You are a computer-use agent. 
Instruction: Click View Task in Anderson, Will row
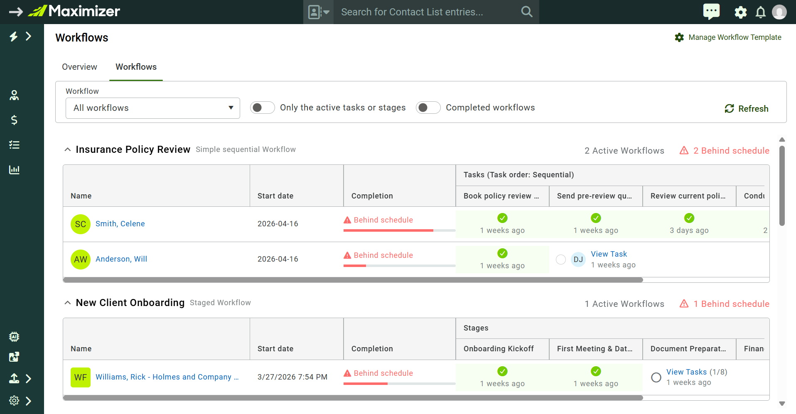pyautogui.click(x=609, y=254)
